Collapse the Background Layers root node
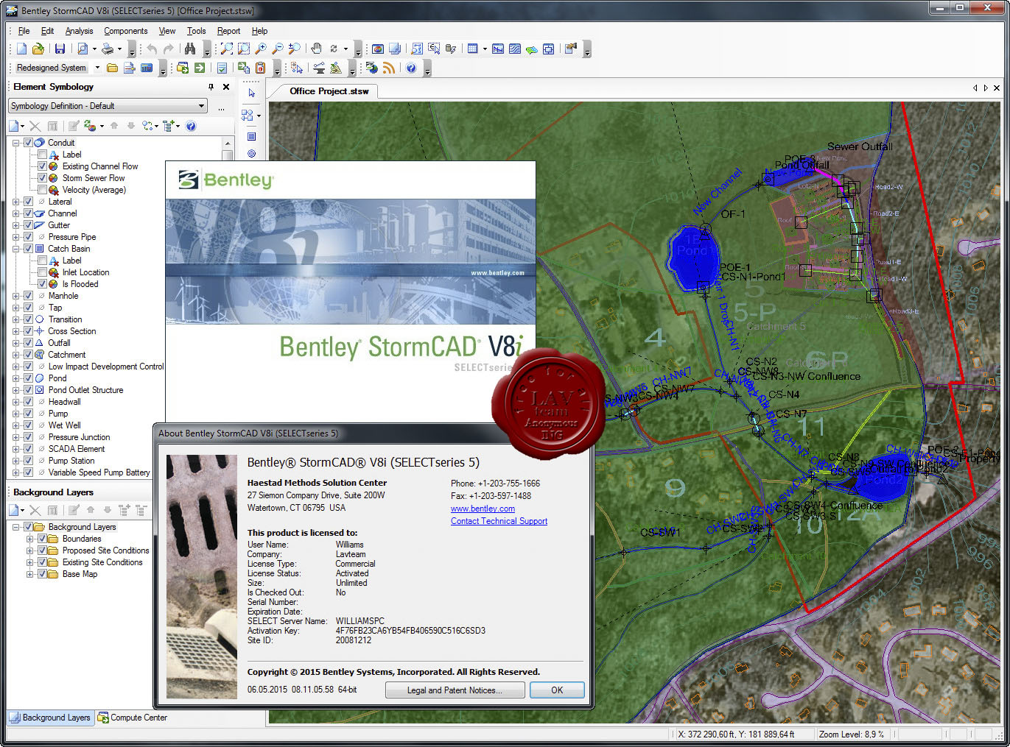The height and width of the screenshot is (747, 1010). pos(16,527)
